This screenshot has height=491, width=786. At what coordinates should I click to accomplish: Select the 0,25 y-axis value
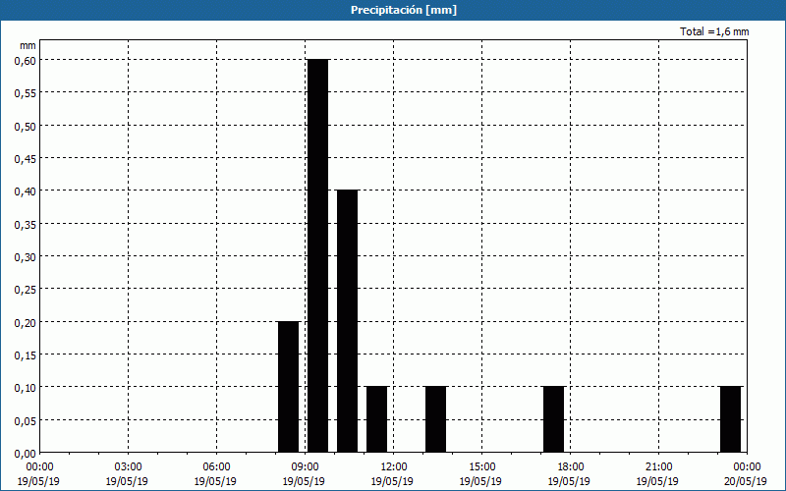coord(26,290)
